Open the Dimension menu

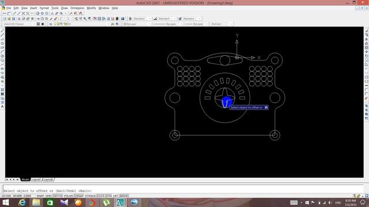coord(77,8)
